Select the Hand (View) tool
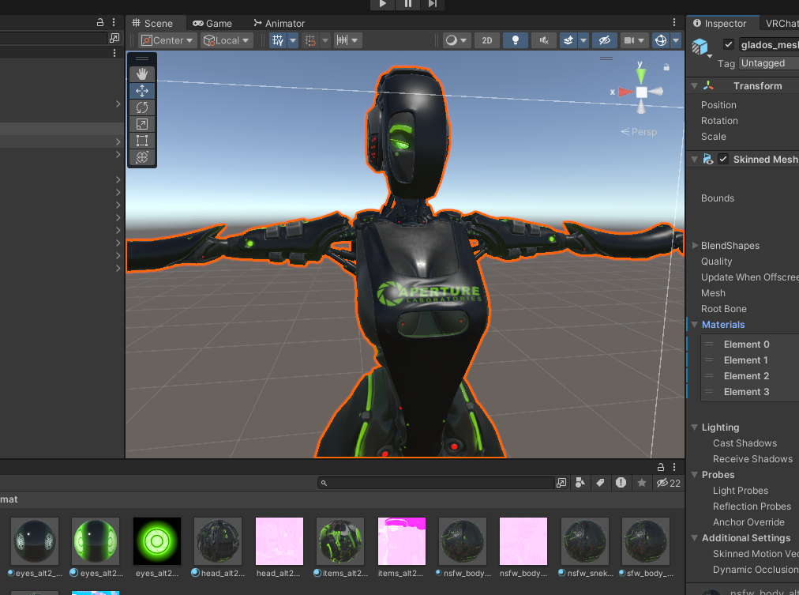Image resolution: width=799 pixels, height=595 pixels. [x=141, y=74]
